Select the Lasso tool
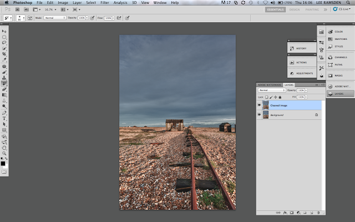The height and width of the screenshot is (222, 355). 4,43
